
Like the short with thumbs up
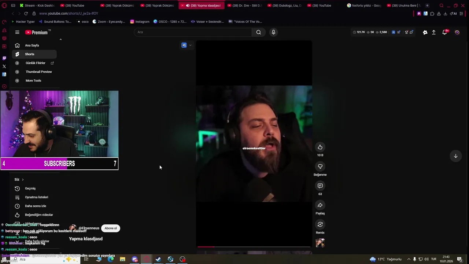(320, 147)
